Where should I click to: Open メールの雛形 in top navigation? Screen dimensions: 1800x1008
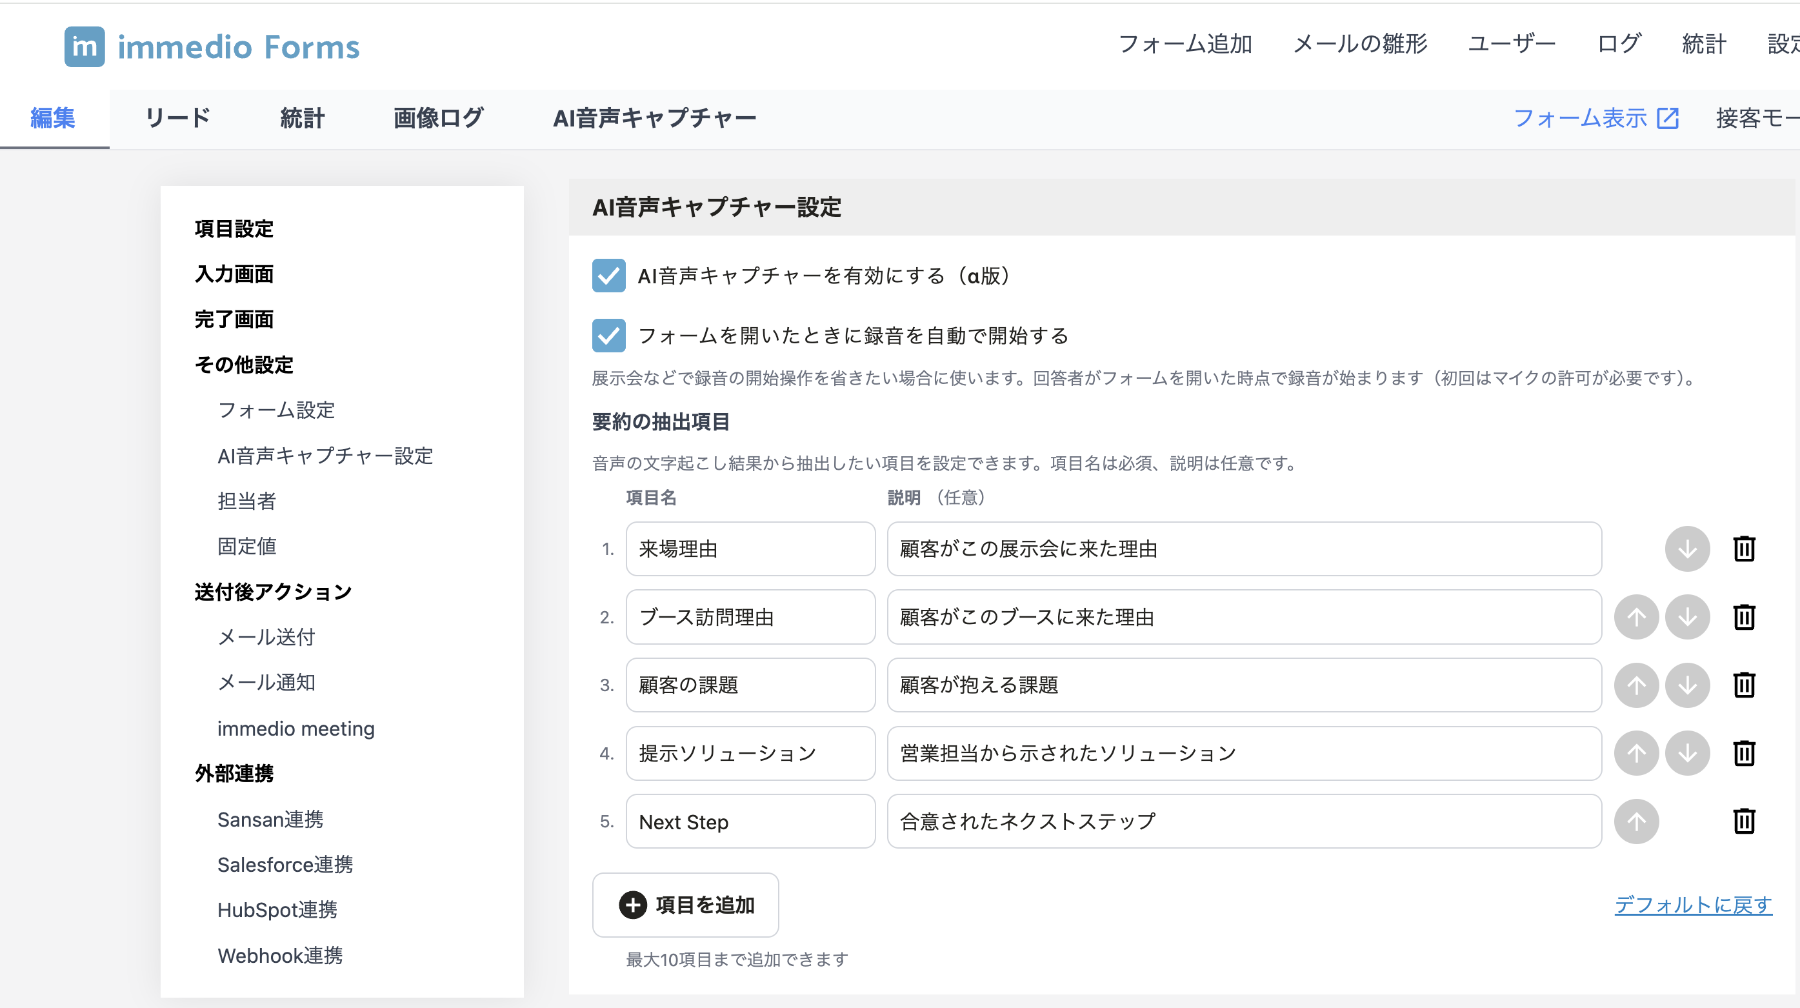[1359, 44]
